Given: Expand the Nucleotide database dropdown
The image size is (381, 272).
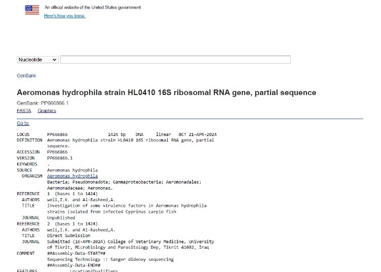Looking at the screenshot, I should coord(38,60).
